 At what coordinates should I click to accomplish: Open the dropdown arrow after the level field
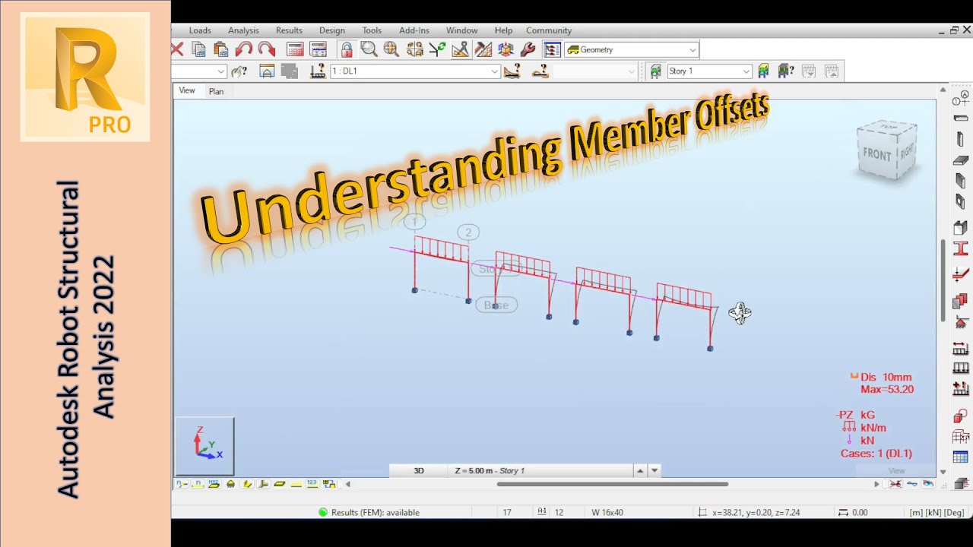point(654,470)
